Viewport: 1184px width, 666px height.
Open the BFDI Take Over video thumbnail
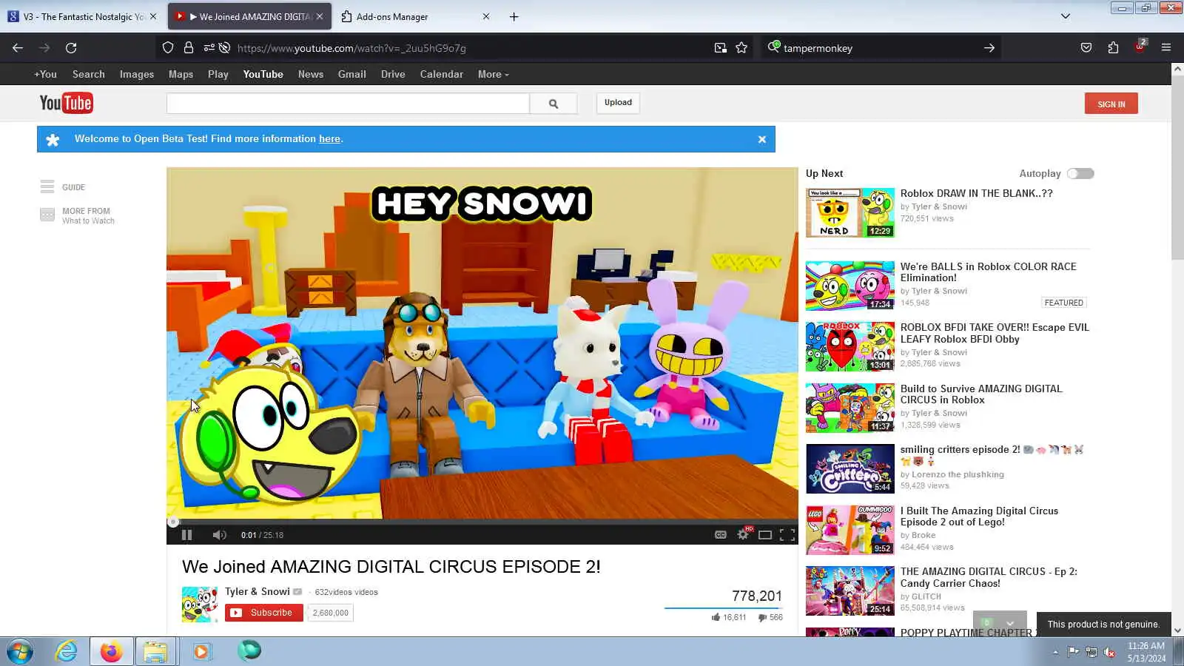(850, 346)
